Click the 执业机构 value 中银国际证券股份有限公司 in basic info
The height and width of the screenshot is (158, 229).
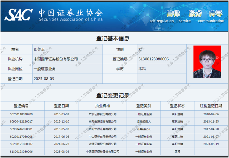56,59
